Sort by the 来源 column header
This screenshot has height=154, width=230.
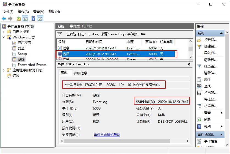pyautogui.click(x=133, y=42)
